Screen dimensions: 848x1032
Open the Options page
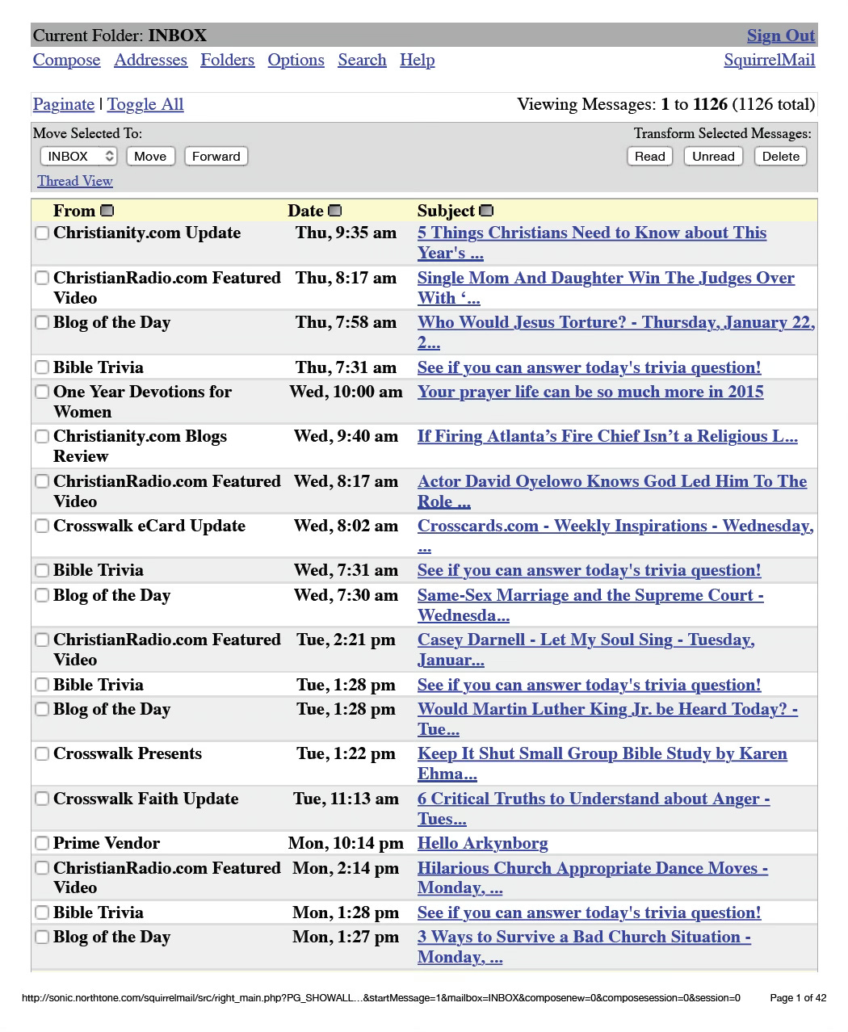(296, 60)
